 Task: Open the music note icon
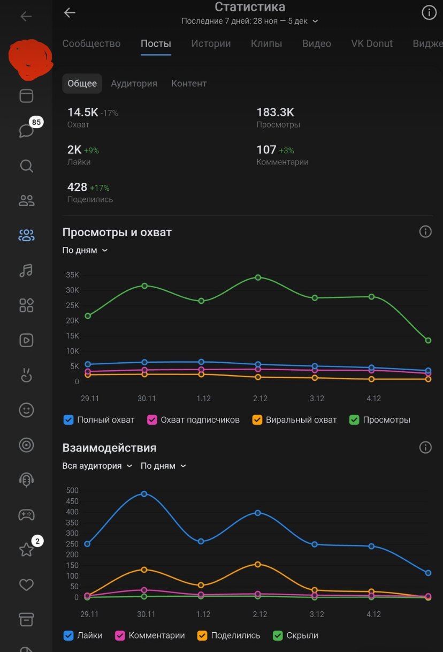click(x=26, y=271)
